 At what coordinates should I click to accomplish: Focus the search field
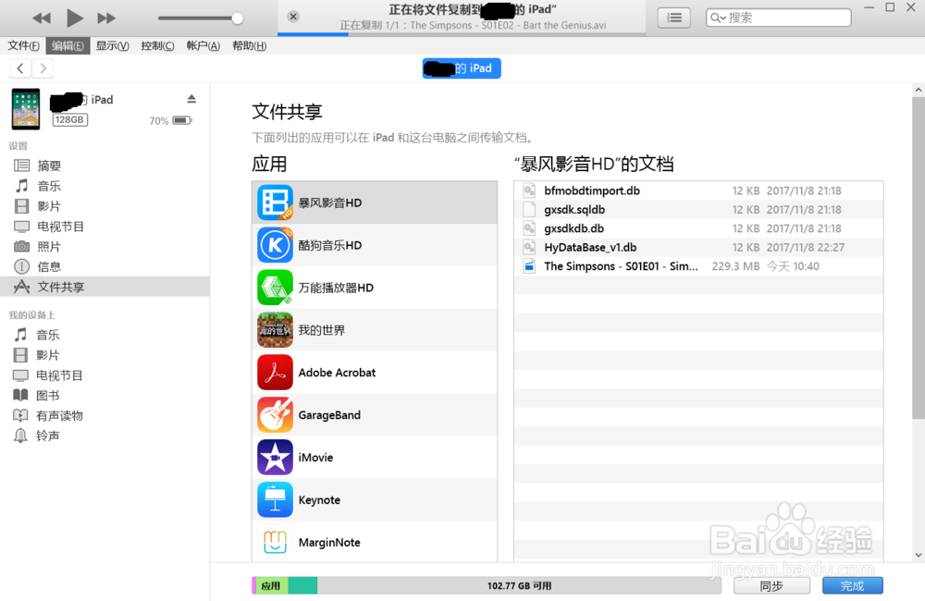[779, 18]
